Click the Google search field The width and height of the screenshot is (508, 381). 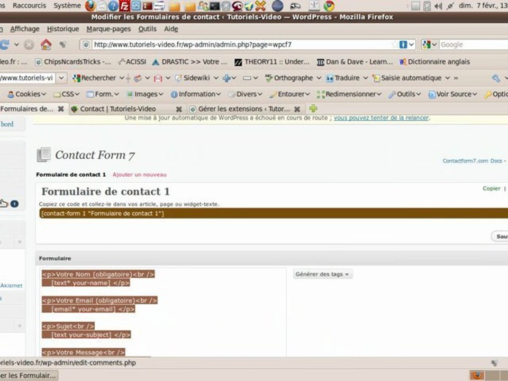click(x=473, y=44)
